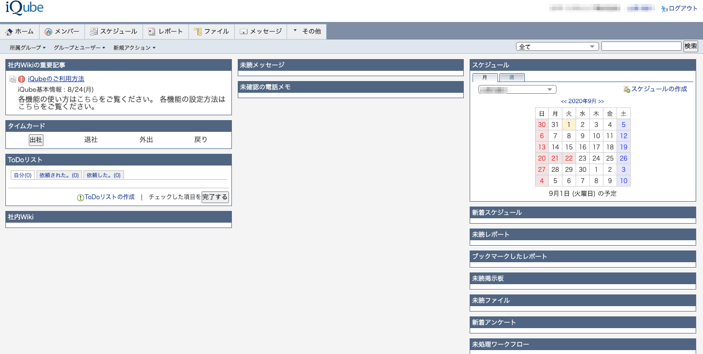The width and height of the screenshot is (703, 354).
Task: Click the File folder tree icon
Action: point(198,32)
